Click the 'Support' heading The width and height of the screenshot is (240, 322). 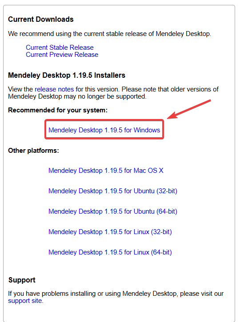[22, 280]
